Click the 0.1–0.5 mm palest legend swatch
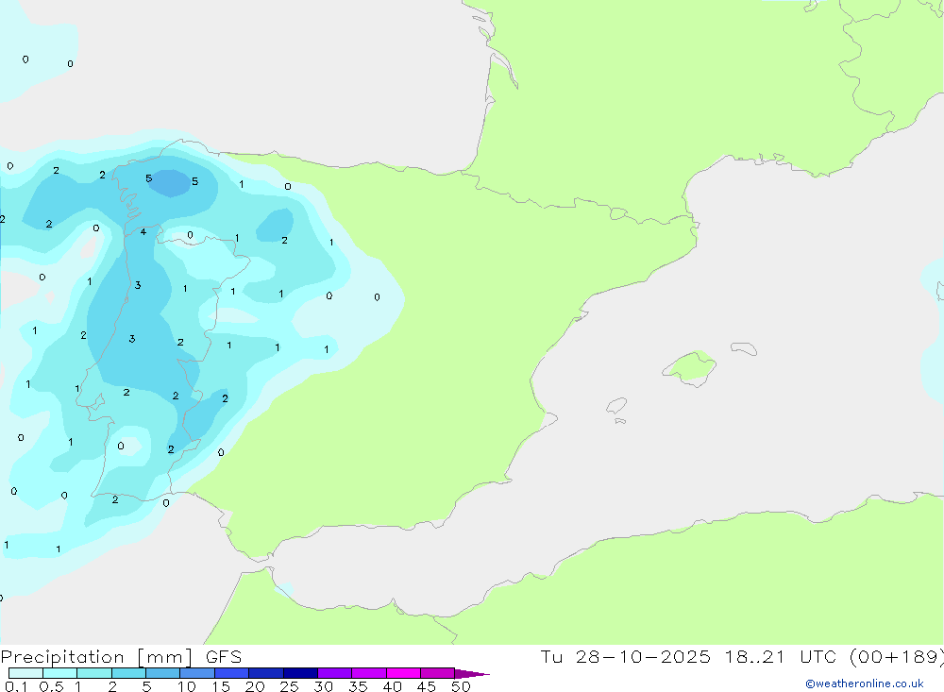Image resolution: width=944 pixels, height=692 pixels. [25, 673]
